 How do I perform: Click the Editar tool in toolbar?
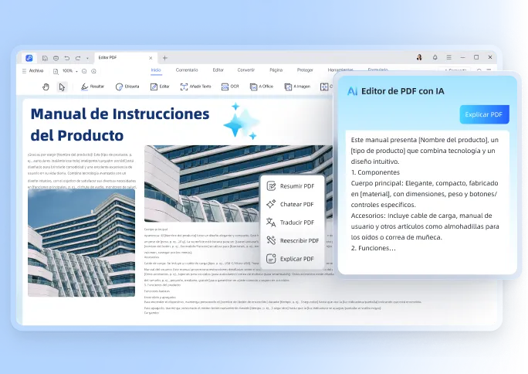click(x=160, y=87)
